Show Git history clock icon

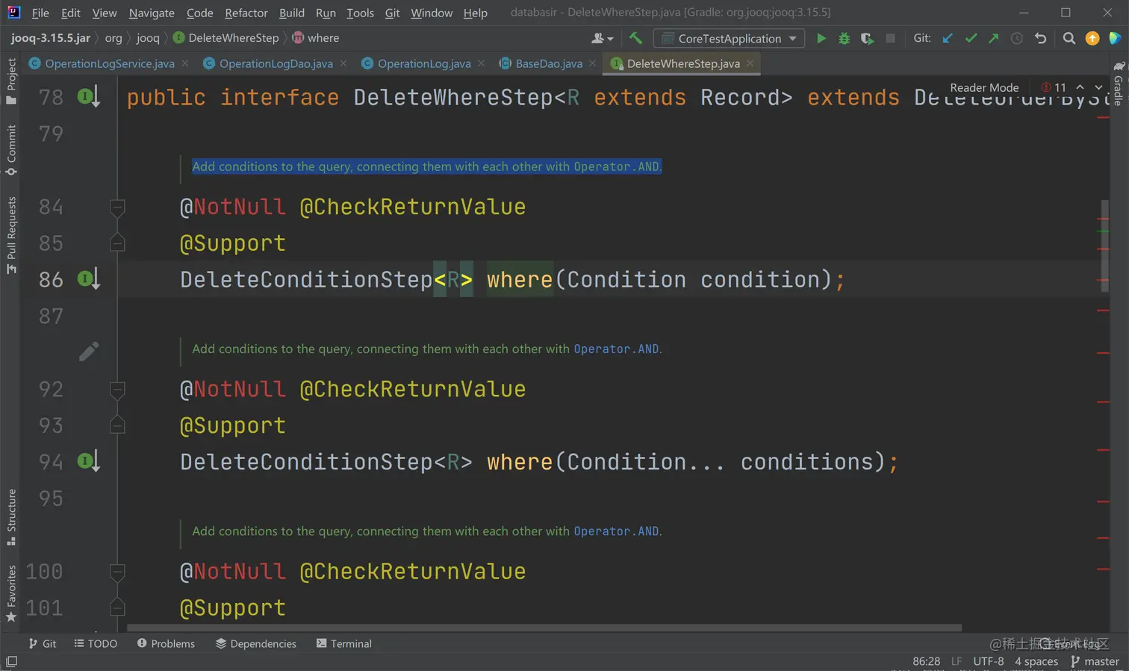point(1017,38)
